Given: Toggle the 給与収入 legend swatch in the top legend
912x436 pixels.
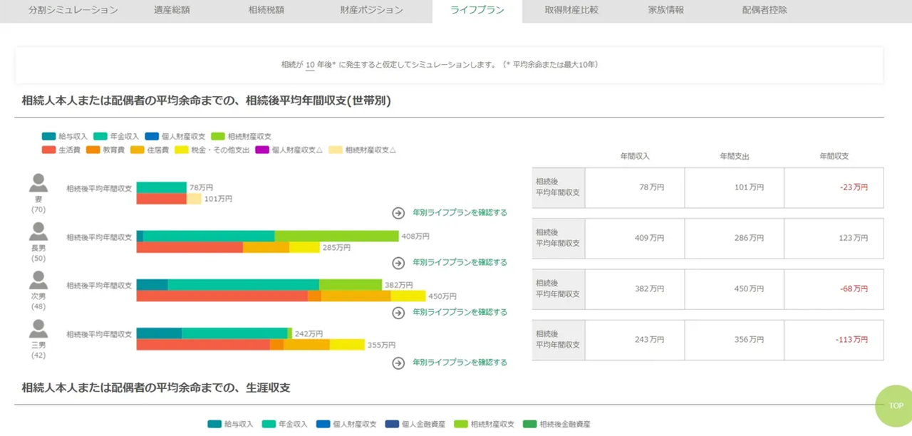Looking at the screenshot, I should 48,136.
